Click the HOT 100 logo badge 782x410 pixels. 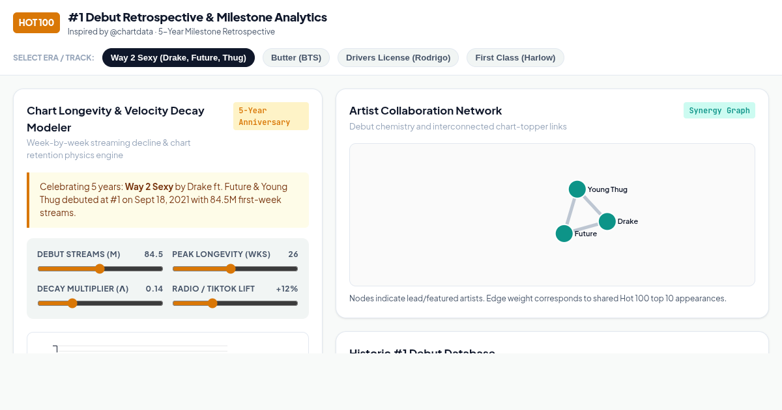pos(36,23)
